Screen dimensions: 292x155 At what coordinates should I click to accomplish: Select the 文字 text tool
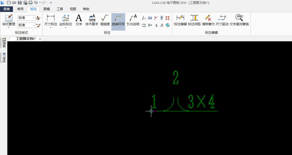pyautogui.click(x=79, y=20)
